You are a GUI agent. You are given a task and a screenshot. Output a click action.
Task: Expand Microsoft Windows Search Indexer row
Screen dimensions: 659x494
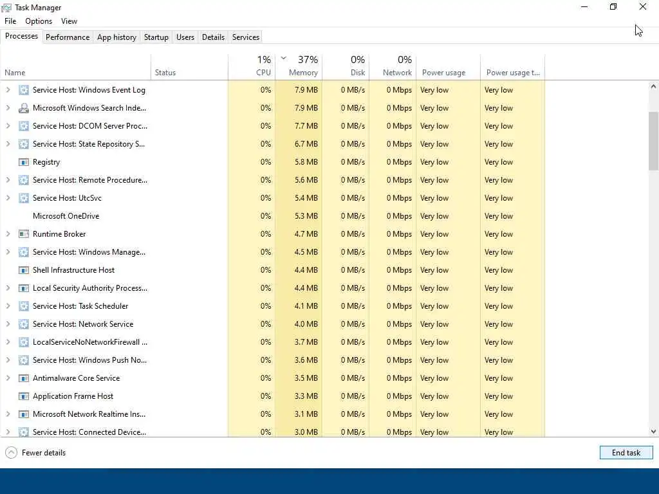pyautogui.click(x=8, y=108)
